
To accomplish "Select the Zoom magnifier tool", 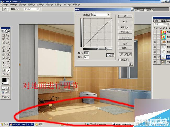I will pos(8,74).
